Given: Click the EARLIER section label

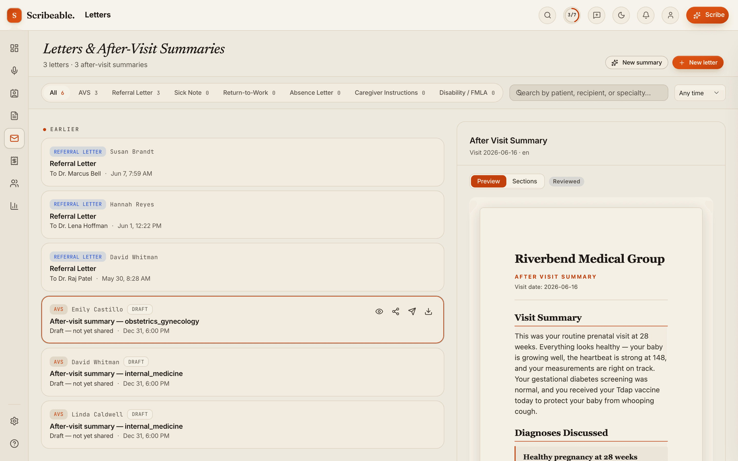Looking at the screenshot, I should tap(65, 129).
